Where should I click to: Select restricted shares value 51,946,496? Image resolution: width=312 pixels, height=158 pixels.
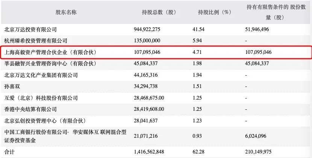pos(257,29)
